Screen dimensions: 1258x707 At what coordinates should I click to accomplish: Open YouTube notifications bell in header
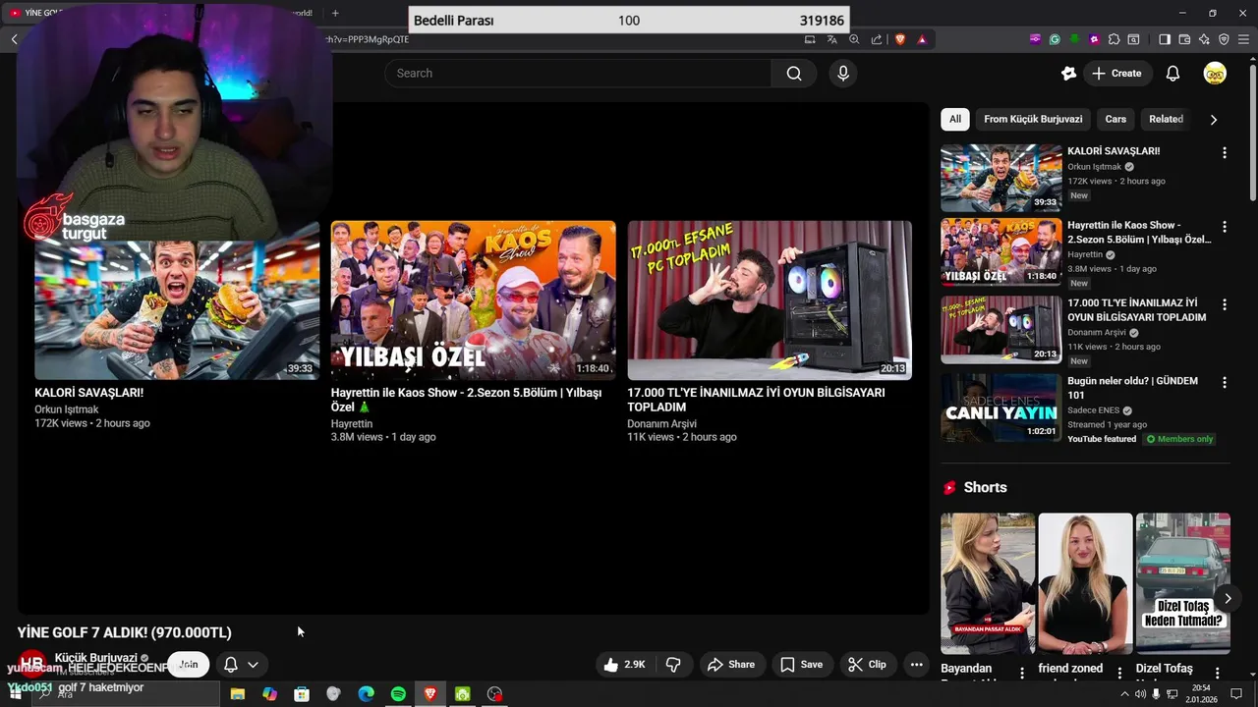[x=1172, y=73]
